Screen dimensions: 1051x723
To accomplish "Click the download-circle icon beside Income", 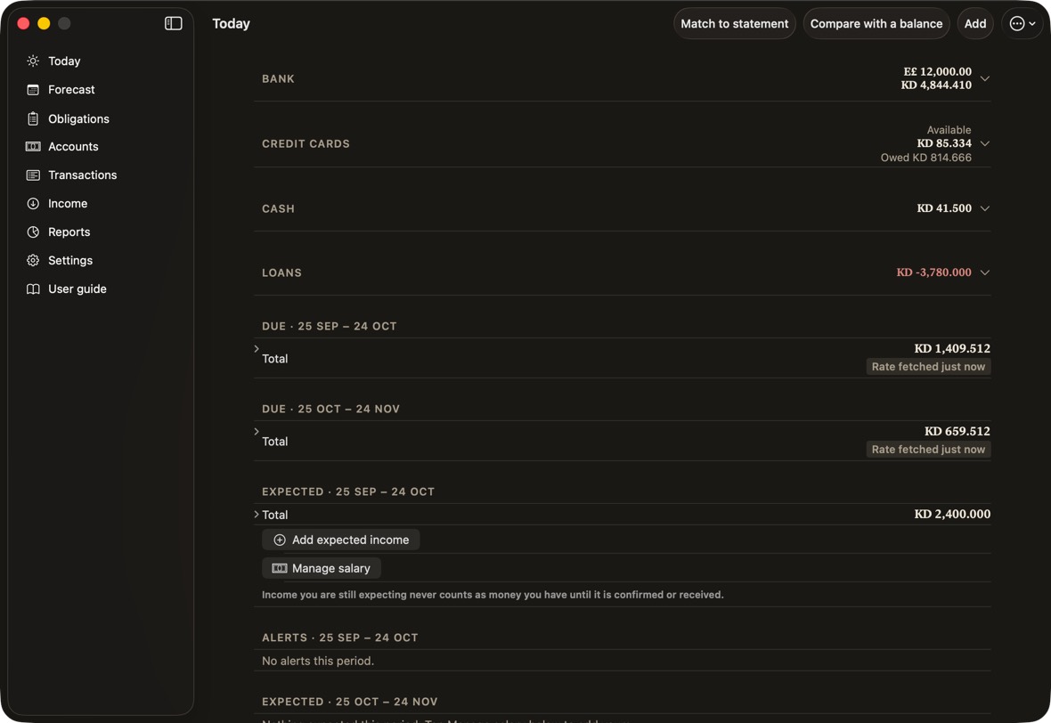I will [33, 204].
